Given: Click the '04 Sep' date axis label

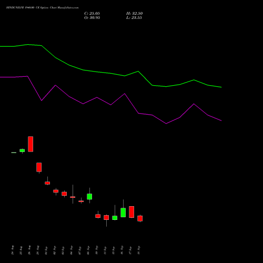Looking at the screenshot, I should click(x=72, y=250).
